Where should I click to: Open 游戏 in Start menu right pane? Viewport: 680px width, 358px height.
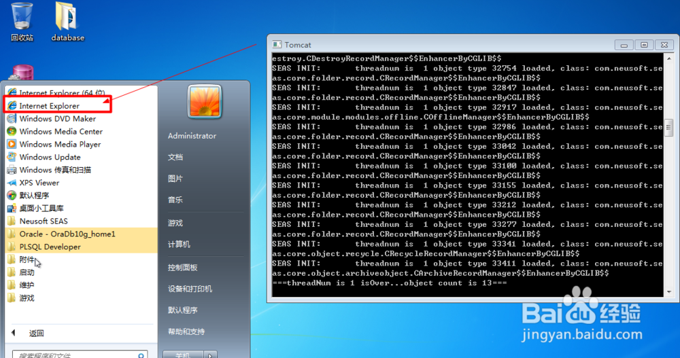pos(175,223)
